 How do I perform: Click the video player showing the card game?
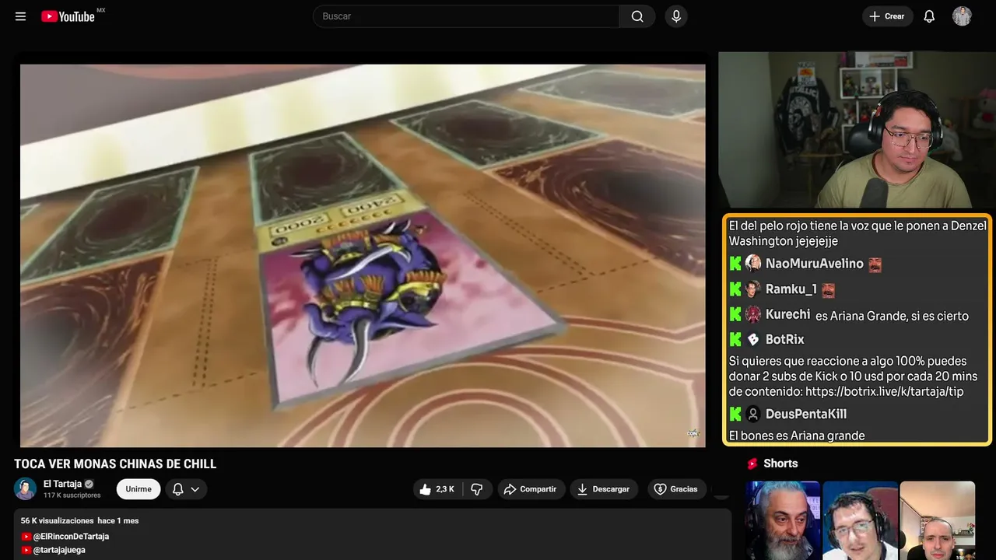click(363, 255)
